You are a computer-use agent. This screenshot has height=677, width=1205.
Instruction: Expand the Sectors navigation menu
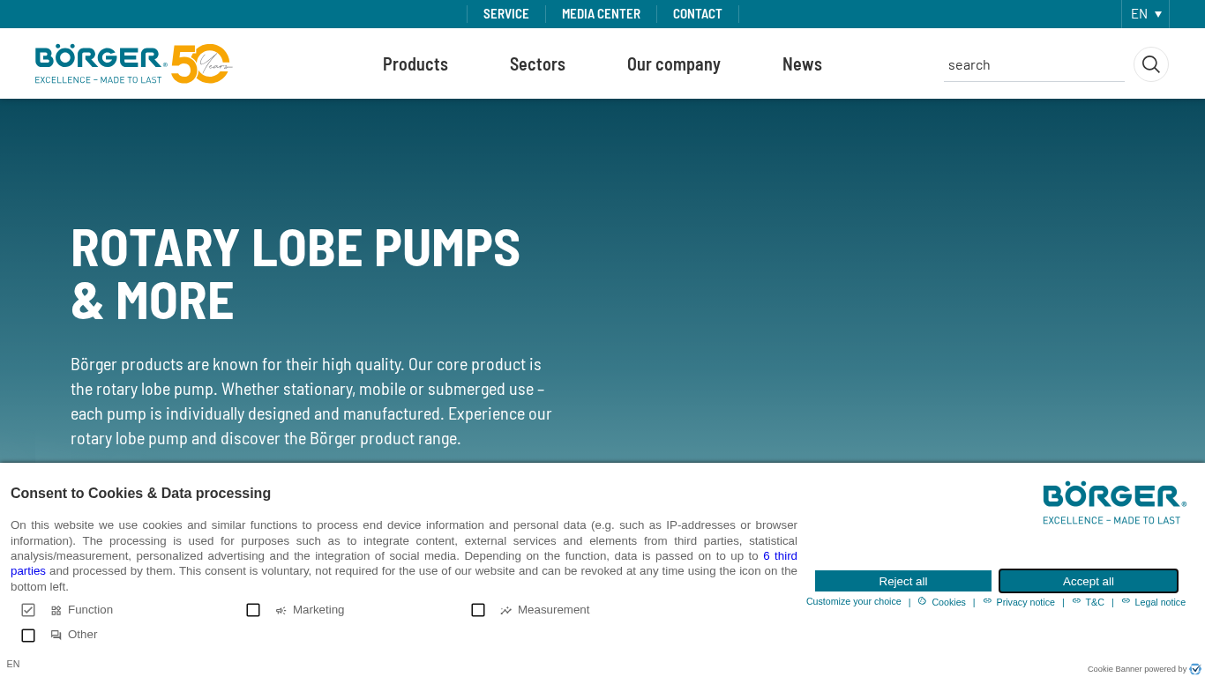537,64
